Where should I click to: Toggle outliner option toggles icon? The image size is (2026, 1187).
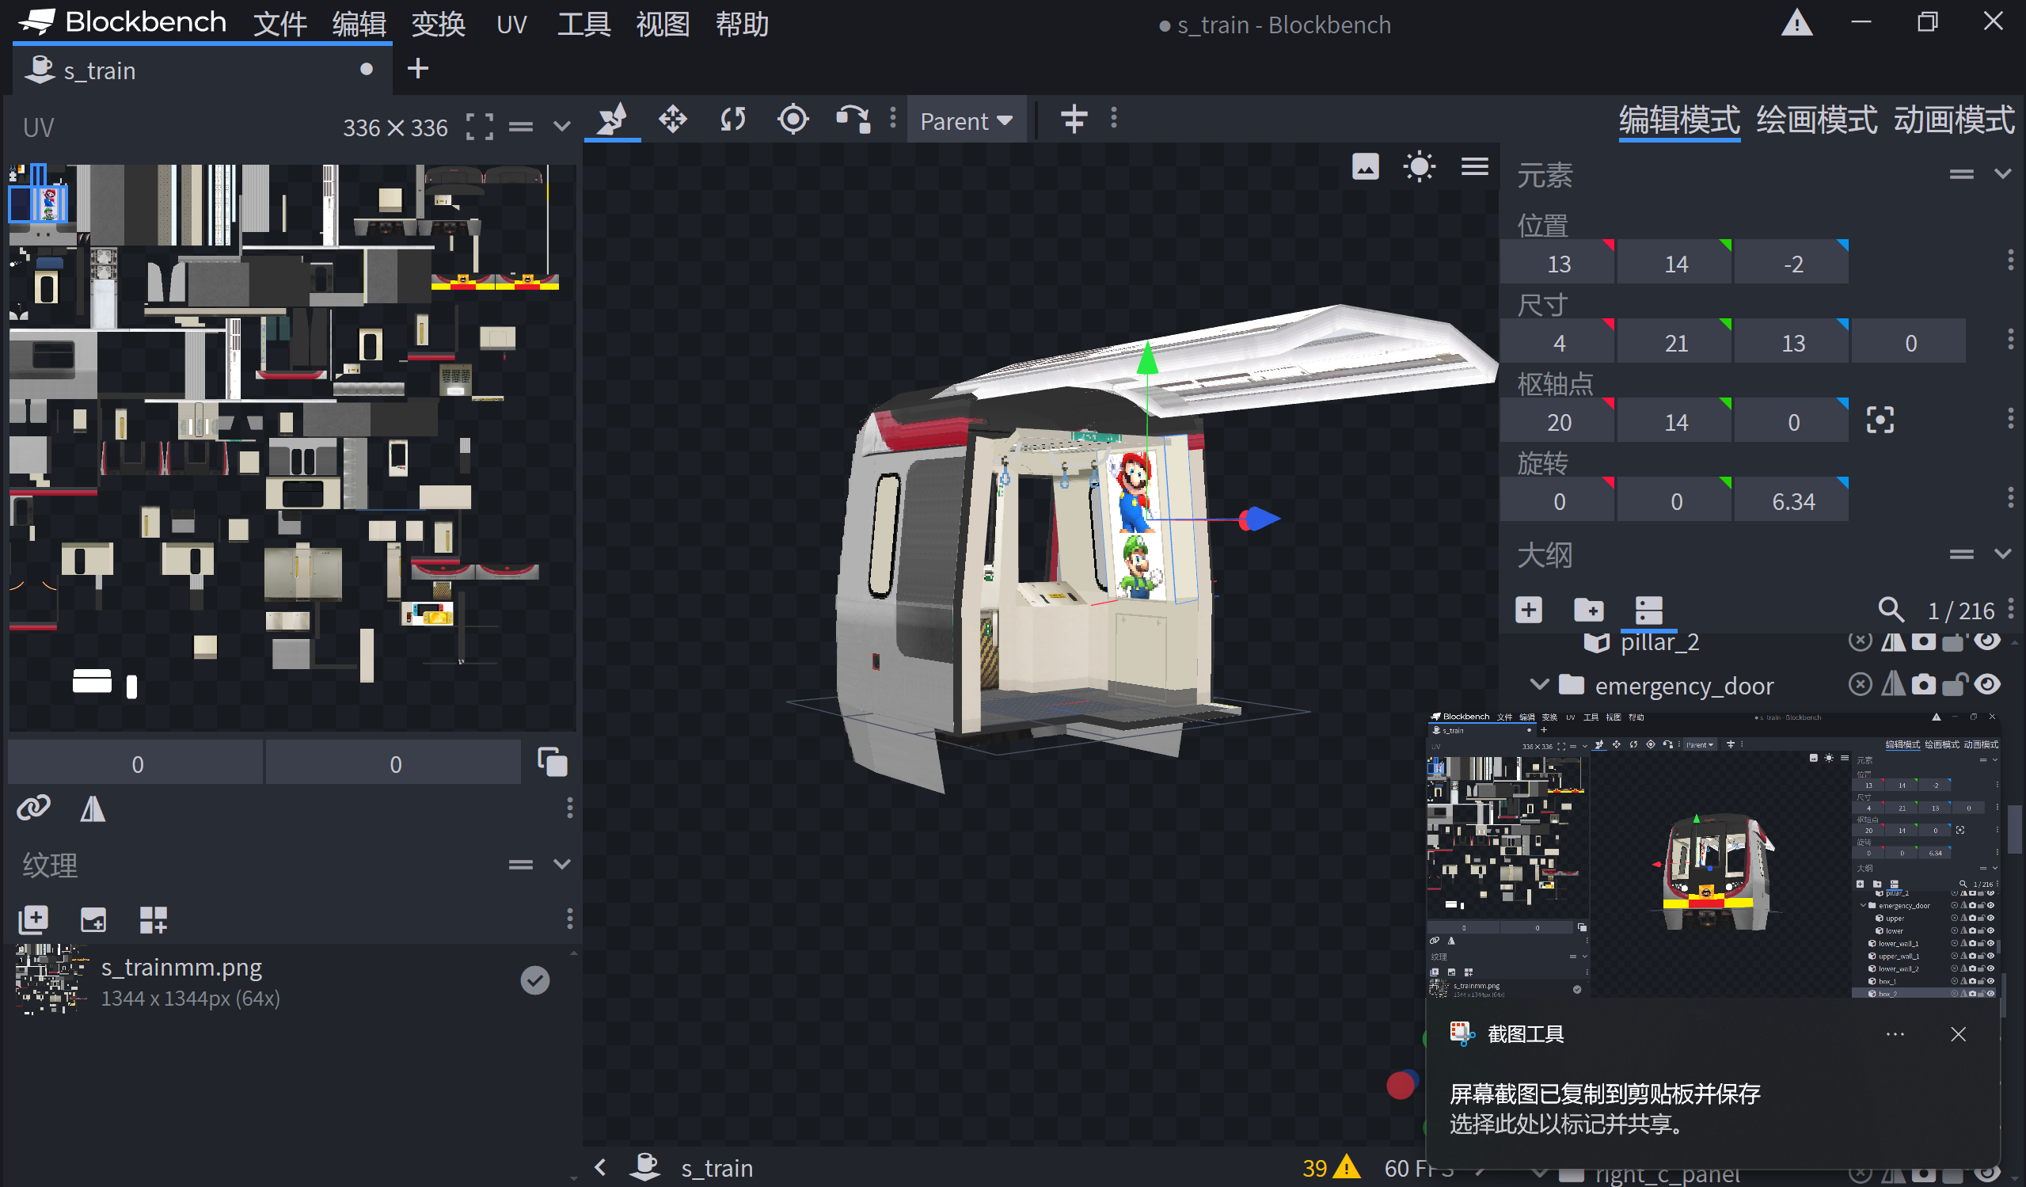click(x=1648, y=610)
